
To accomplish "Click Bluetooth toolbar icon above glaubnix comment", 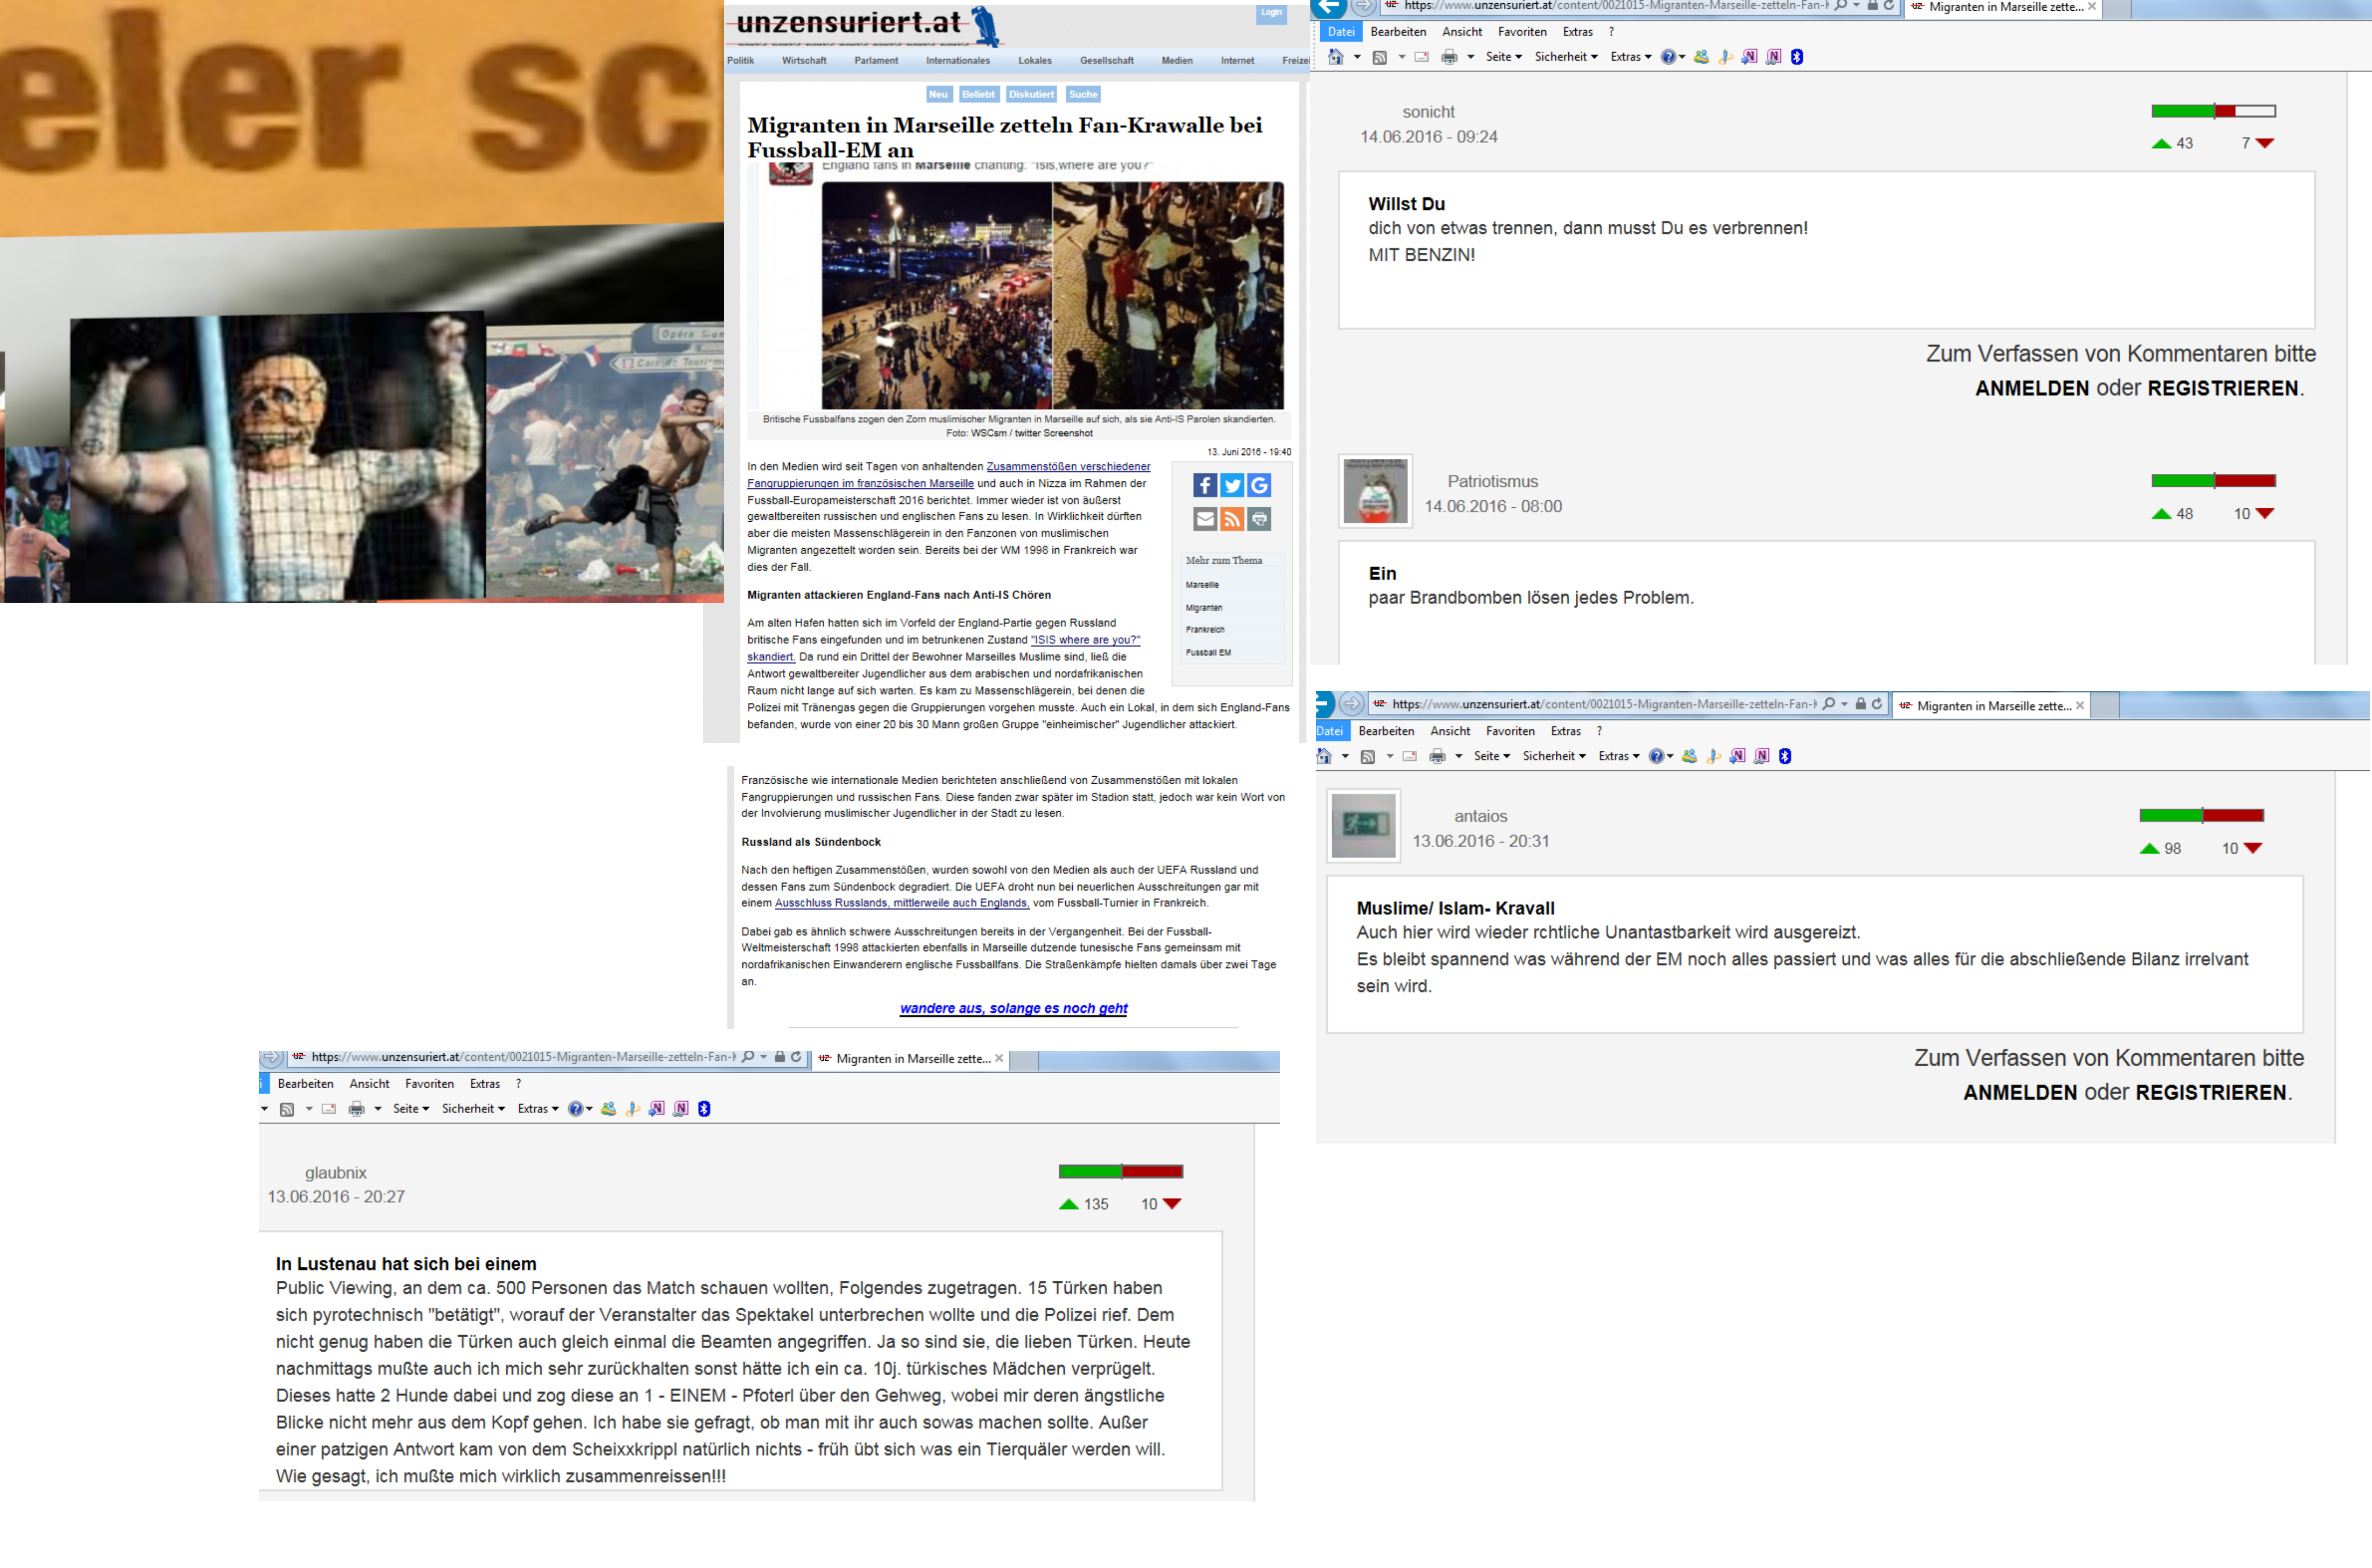I will pos(704,1109).
